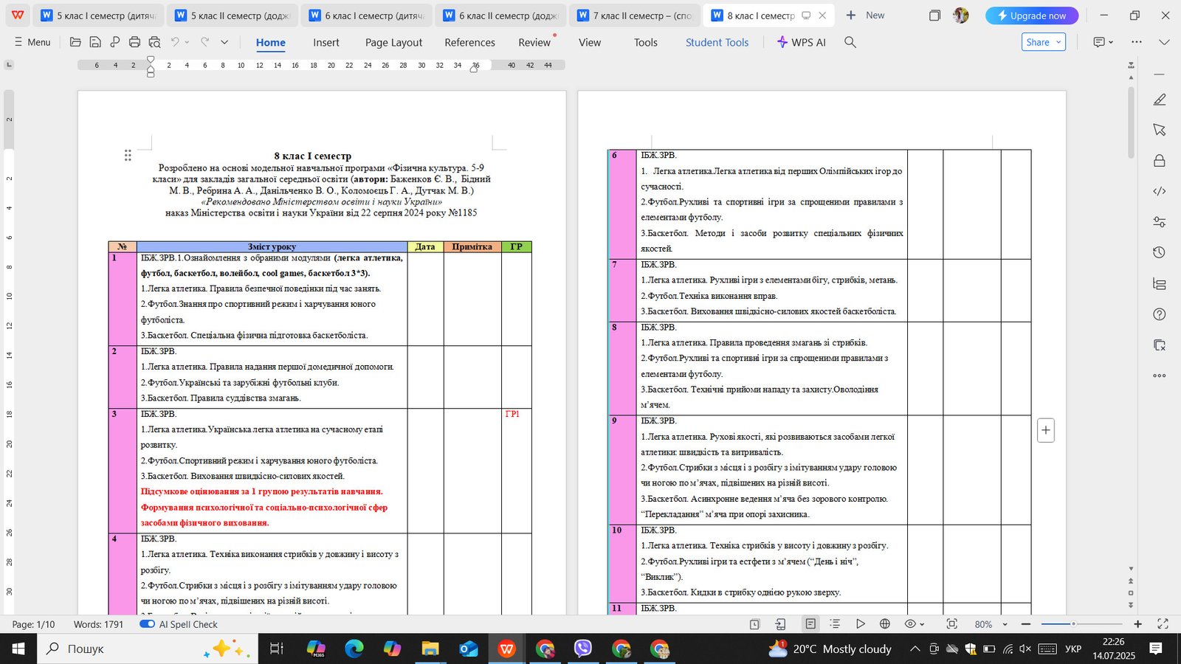Expand the undo history dropdown arrow
The width and height of the screenshot is (1181, 664).
187,42
